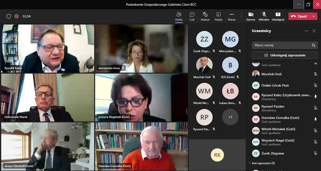This screenshot has width=321, height=171.
Task: Select Wojciech Nagel in participants list
Action: click(x=285, y=142)
